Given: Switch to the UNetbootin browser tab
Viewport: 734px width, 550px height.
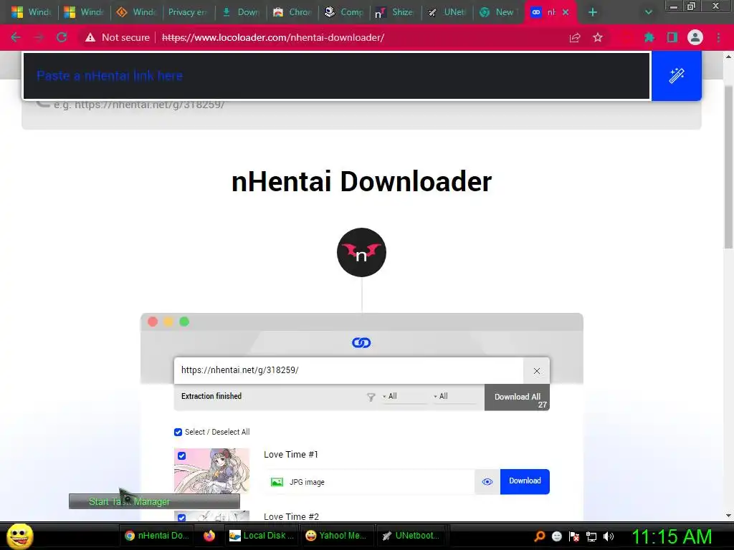Looking at the screenshot, I should (x=447, y=12).
